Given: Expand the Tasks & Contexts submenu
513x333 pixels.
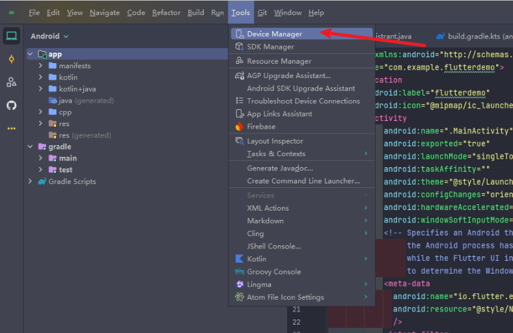Looking at the screenshot, I should point(276,153).
